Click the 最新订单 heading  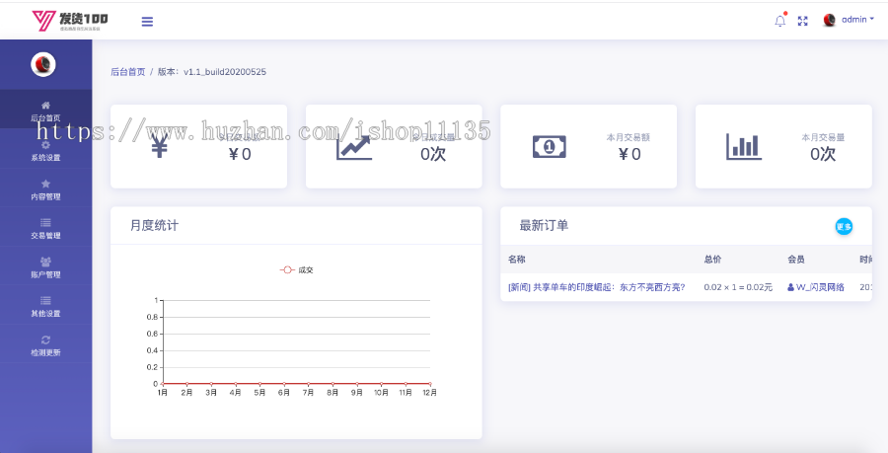click(x=544, y=225)
